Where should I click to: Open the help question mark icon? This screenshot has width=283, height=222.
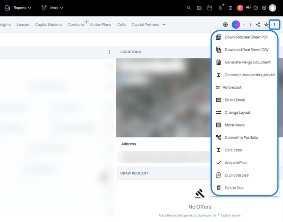[x=256, y=8]
